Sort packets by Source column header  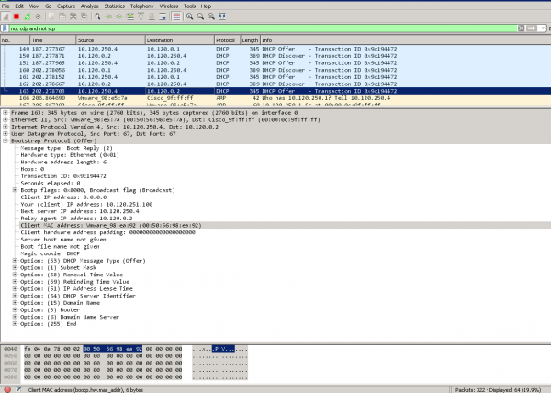tap(87, 40)
